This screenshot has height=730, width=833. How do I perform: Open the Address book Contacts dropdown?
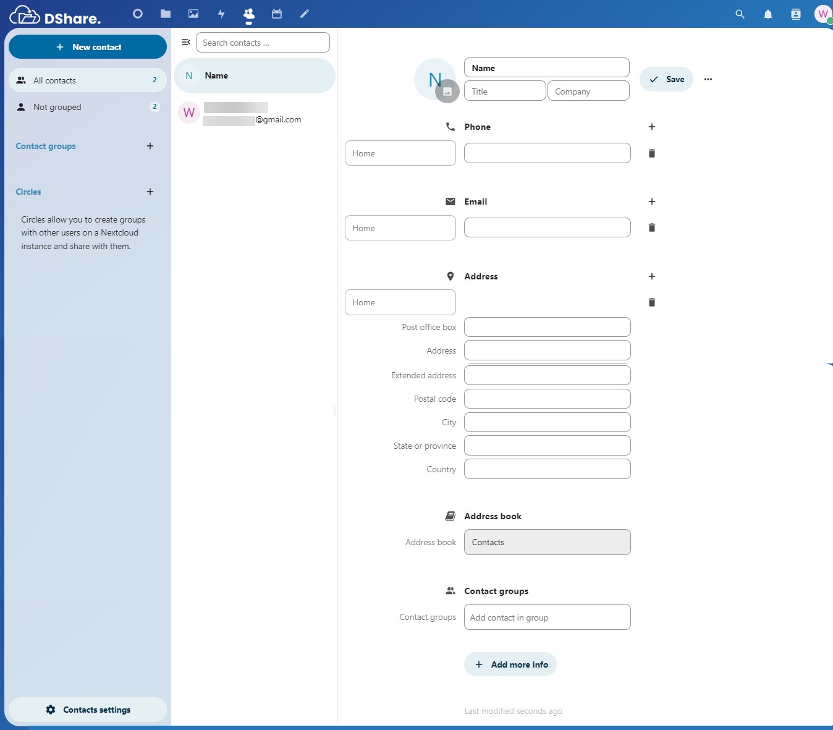(x=547, y=542)
